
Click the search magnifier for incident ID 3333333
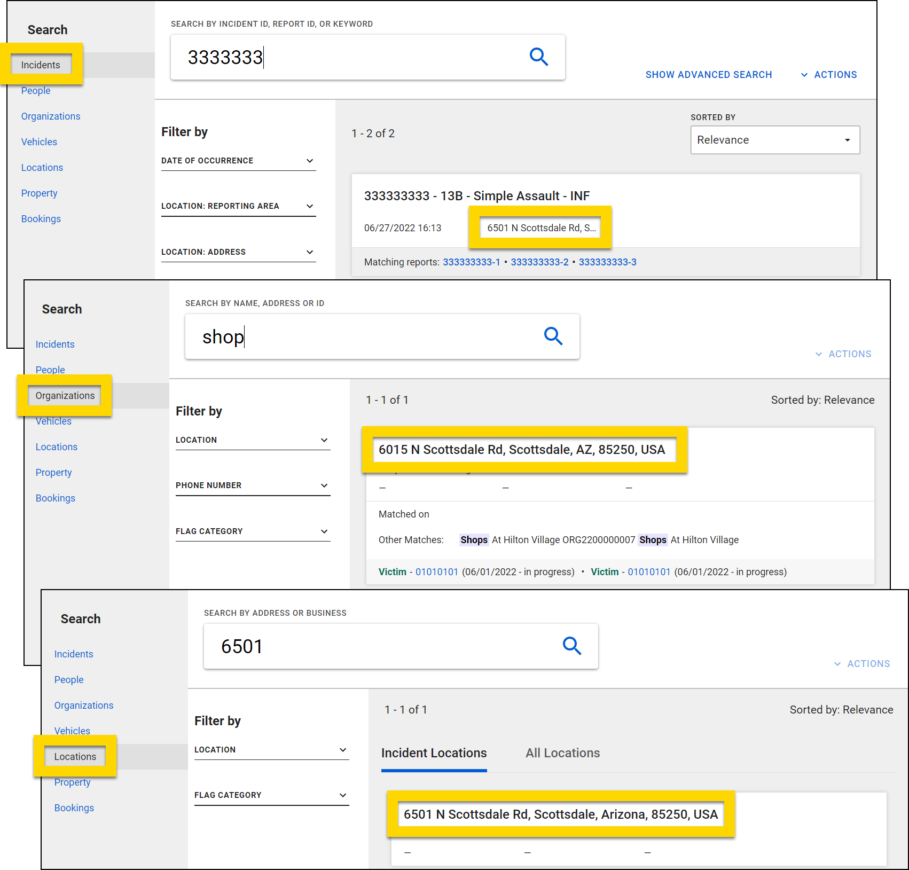coord(539,57)
